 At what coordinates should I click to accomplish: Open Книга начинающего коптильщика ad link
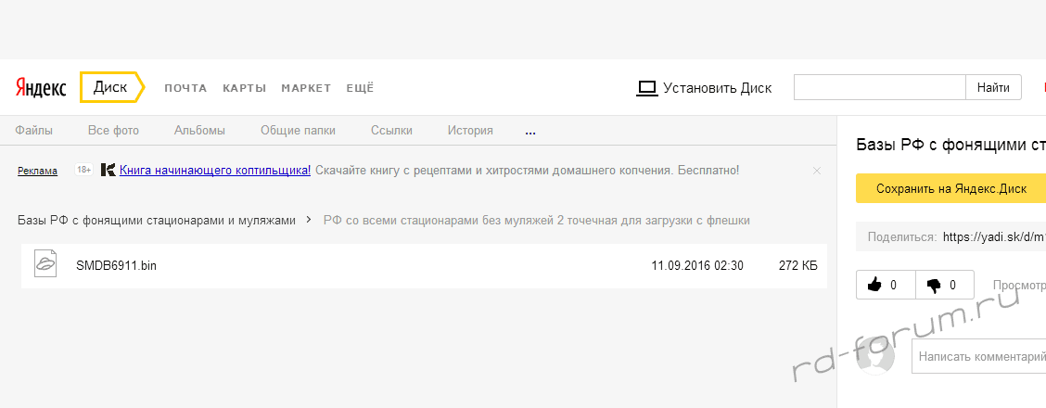tap(215, 170)
